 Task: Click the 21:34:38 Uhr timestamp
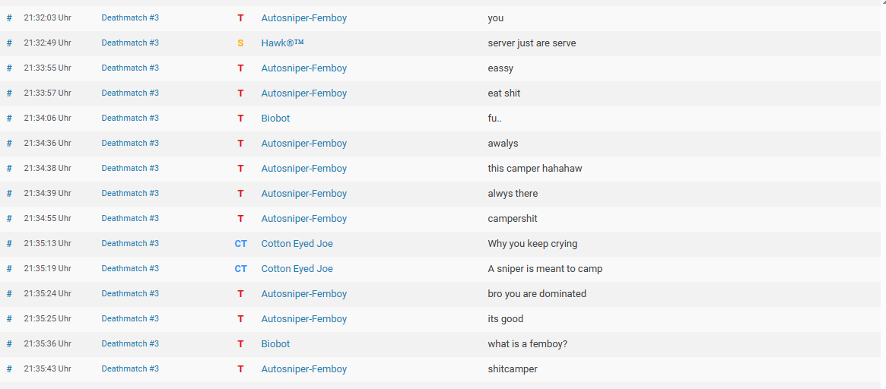click(x=47, y=168)
